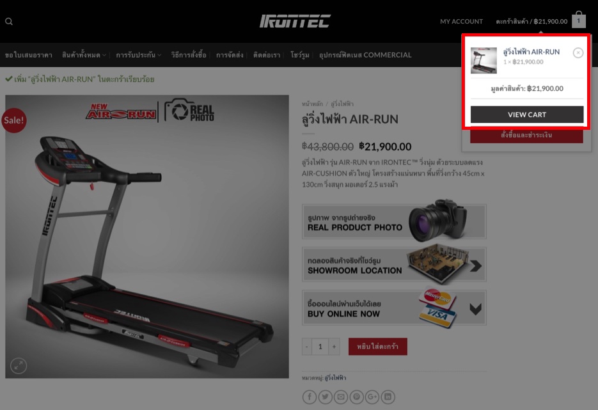Click VIEW CART button
This screenshot has height=410, width=598.
point(526,114)
